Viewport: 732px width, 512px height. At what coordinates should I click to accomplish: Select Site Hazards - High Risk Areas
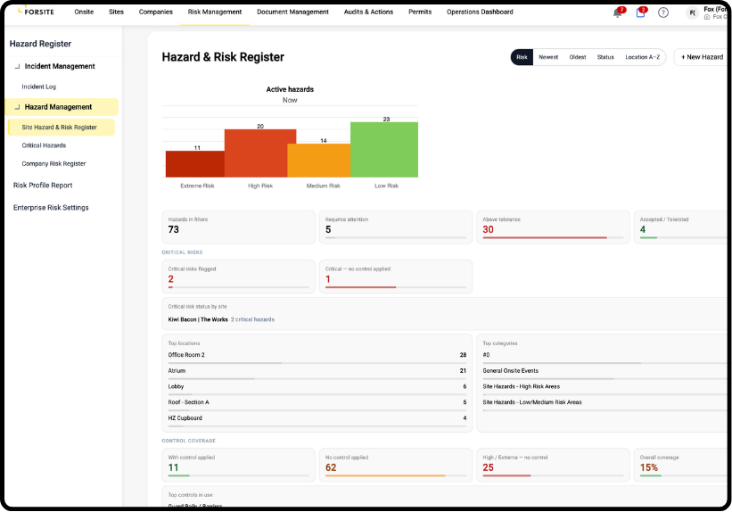[x=606, y=389]
